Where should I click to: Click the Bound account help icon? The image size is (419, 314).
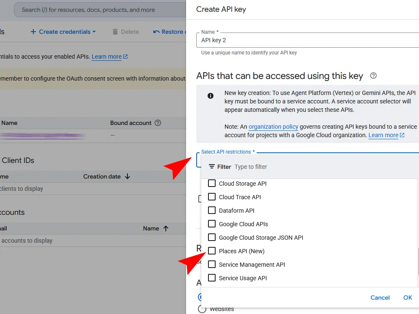click(158, 123)
